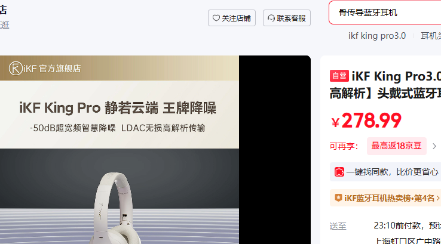Click the red puzzle icon beside 一键找同款
The image size is (441, 244).
(x=339, y=172)
